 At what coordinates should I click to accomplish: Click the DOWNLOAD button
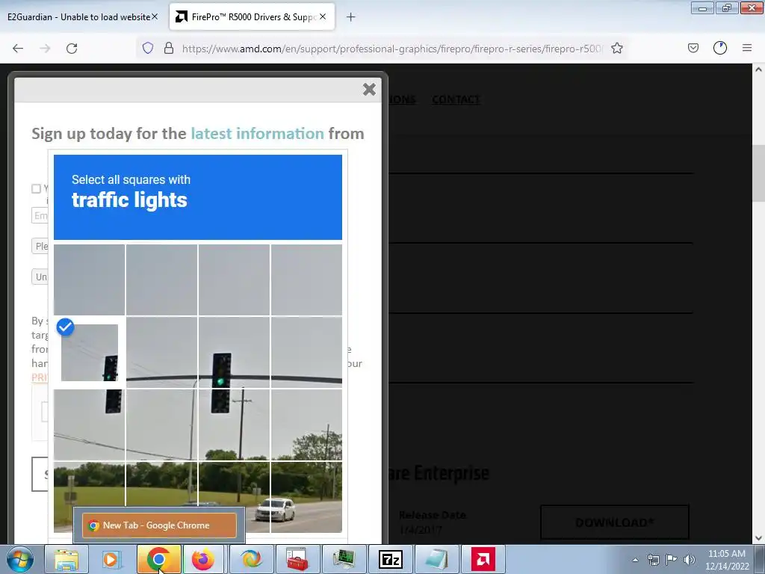click(x=615, y=522)
